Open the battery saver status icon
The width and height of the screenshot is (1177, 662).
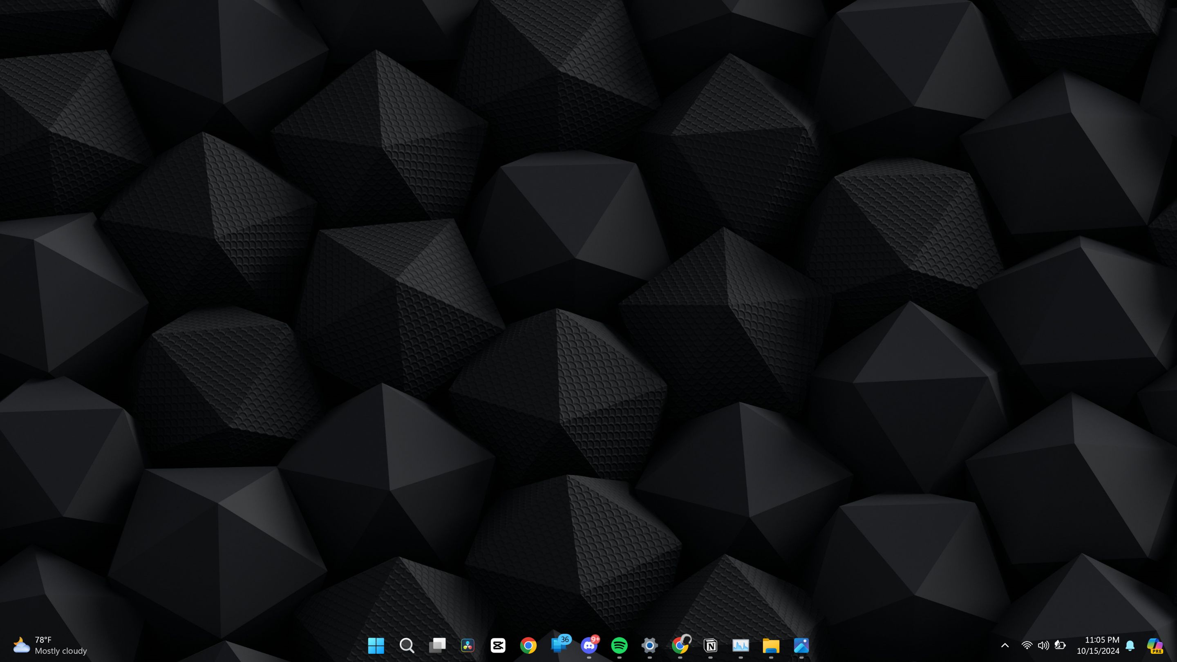point(1060,645)
